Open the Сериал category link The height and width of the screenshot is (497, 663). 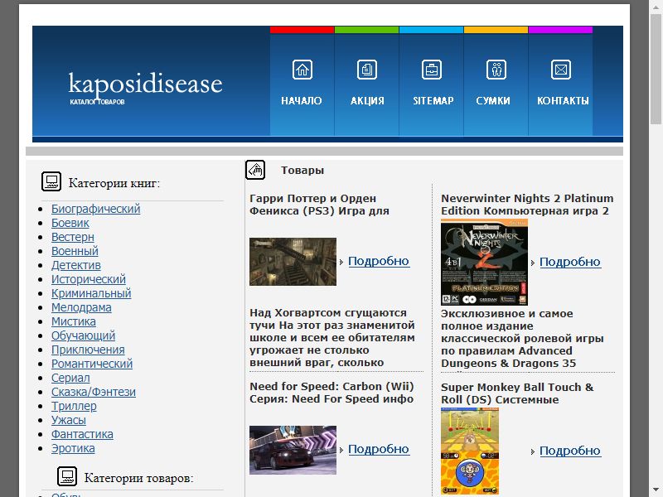coord(70,378)
